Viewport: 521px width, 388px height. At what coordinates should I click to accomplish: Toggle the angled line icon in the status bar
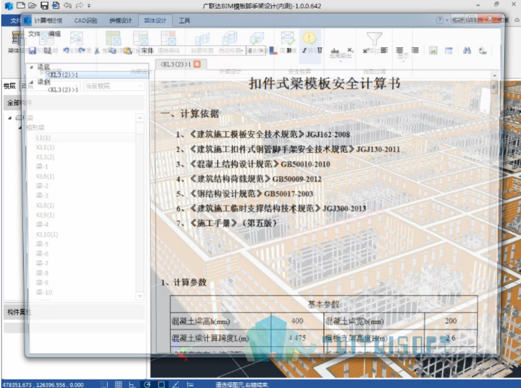coord(176,385)
